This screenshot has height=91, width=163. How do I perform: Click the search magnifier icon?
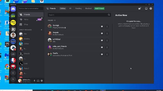pyautogui.click(x=109, y=15)
